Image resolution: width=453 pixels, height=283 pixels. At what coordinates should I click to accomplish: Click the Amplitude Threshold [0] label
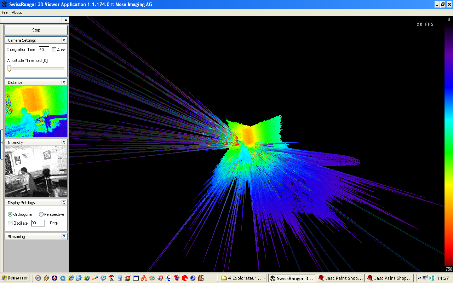click(x=27, y=60)
